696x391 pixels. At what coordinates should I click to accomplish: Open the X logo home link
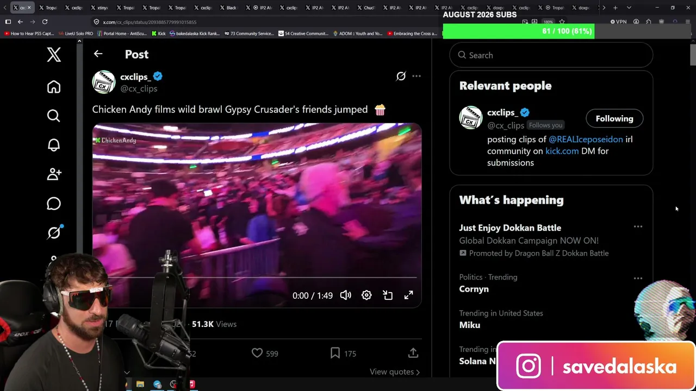pyautogui.click(x=54, y=54)
